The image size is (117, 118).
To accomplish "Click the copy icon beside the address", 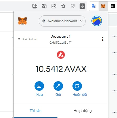I will coord(71,43).
